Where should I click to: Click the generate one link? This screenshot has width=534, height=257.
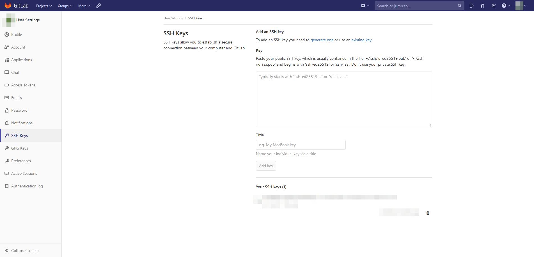(322, 40)
